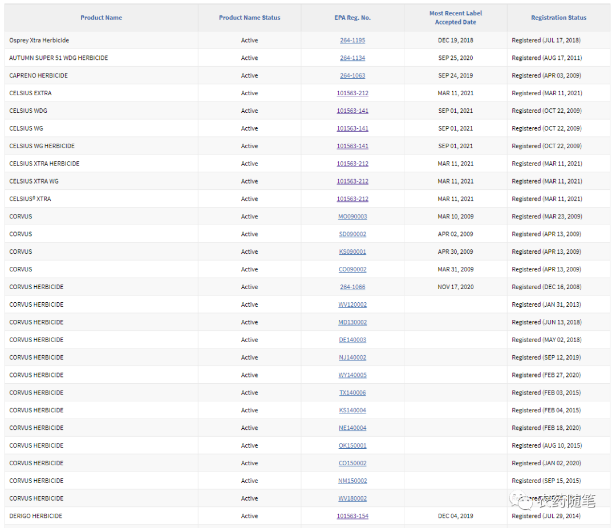The width and height of the screenshot is (616, 528).
Task: Open registration link SD090002
Action: [x=352, y=234]
